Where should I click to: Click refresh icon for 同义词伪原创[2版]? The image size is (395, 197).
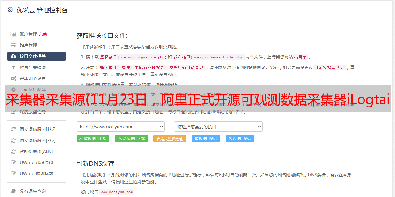(x=14, y=140)
